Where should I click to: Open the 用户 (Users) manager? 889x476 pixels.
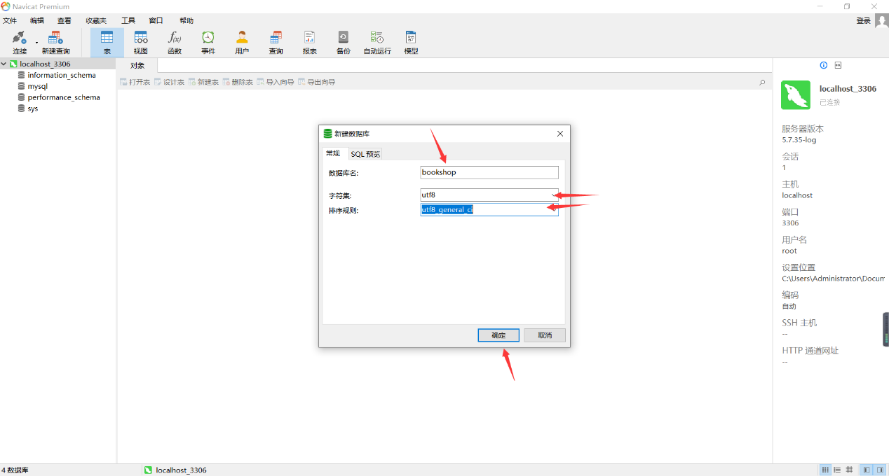click(x=241, y=41)
